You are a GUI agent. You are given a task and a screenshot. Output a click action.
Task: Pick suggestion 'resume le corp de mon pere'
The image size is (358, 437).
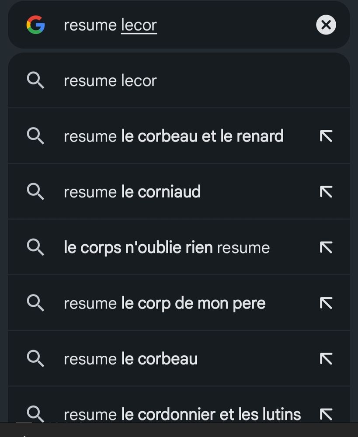179,303
